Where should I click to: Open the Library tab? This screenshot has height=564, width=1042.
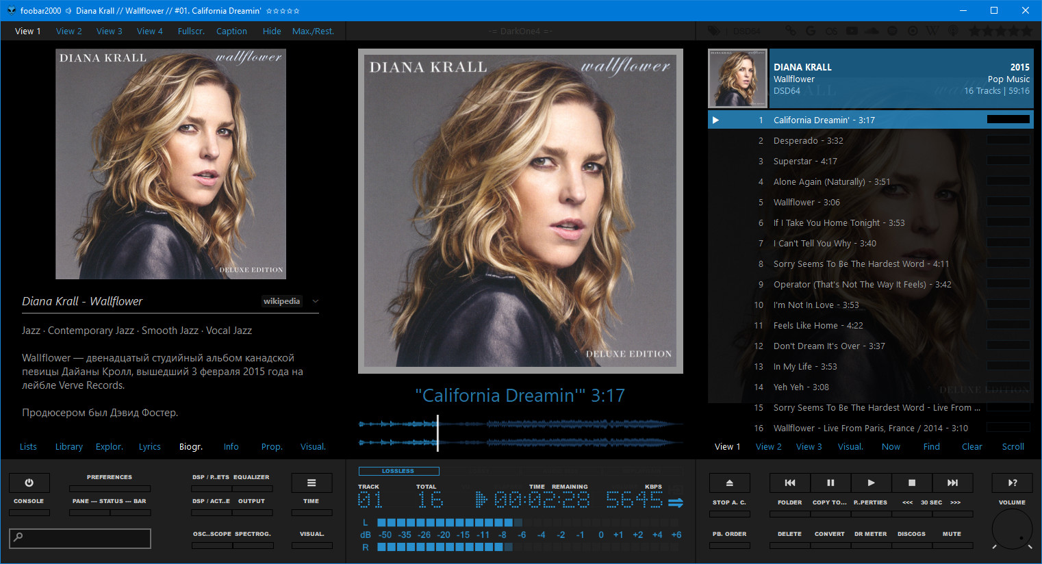click(x=69, y=447)
